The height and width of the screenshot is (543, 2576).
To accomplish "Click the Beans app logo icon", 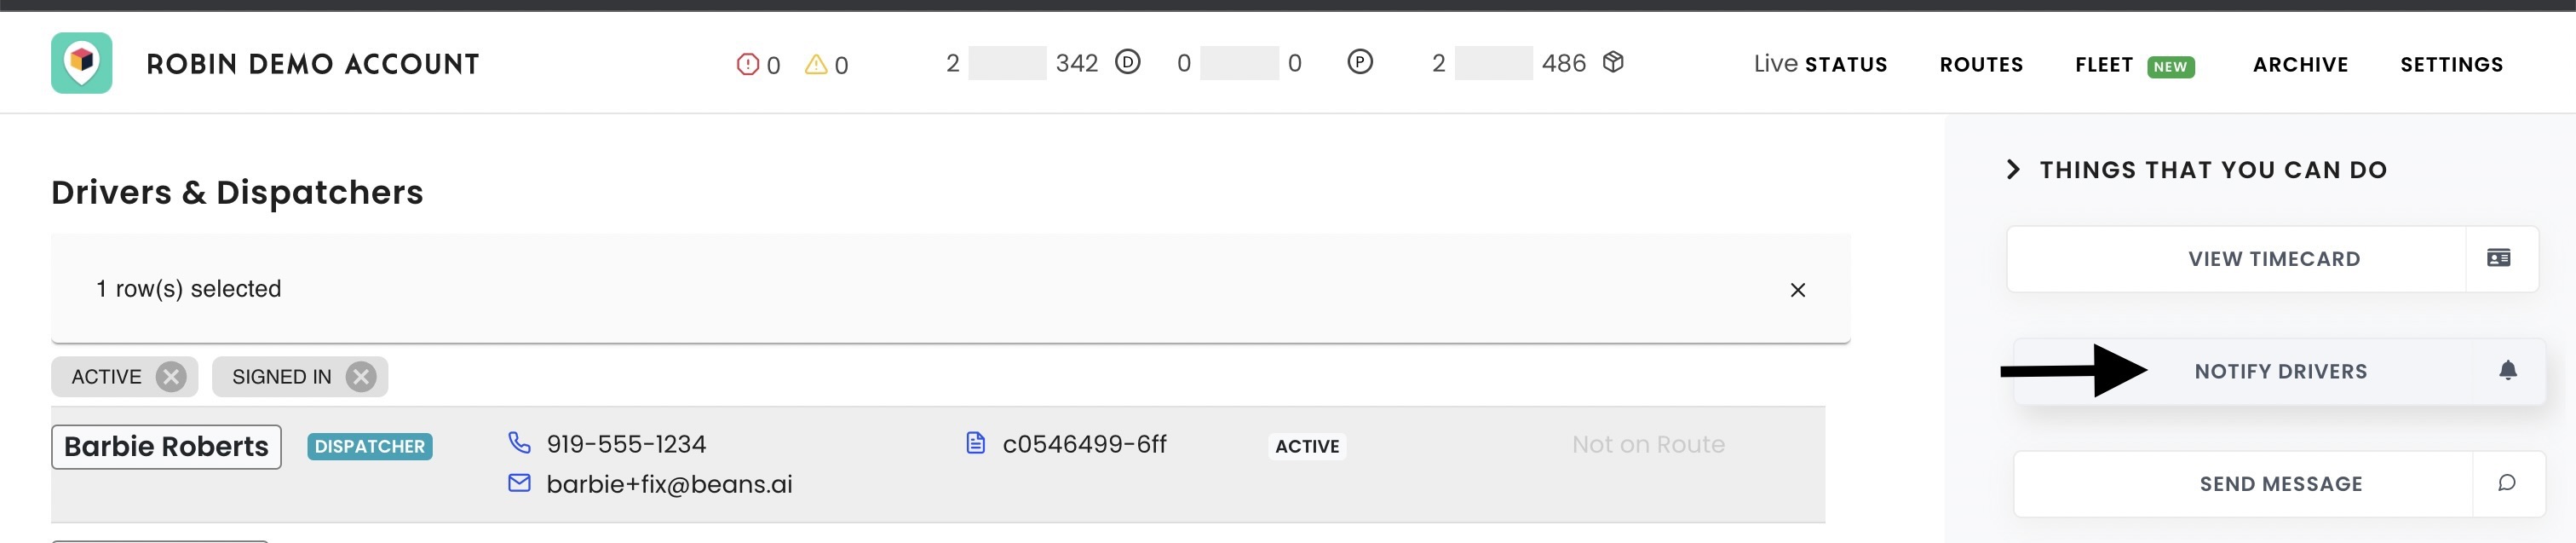I will click(x=82, y=63).
